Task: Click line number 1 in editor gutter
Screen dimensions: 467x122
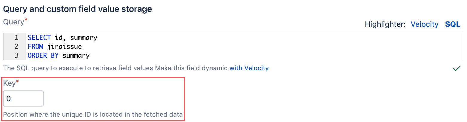Action: pos(16,38)
